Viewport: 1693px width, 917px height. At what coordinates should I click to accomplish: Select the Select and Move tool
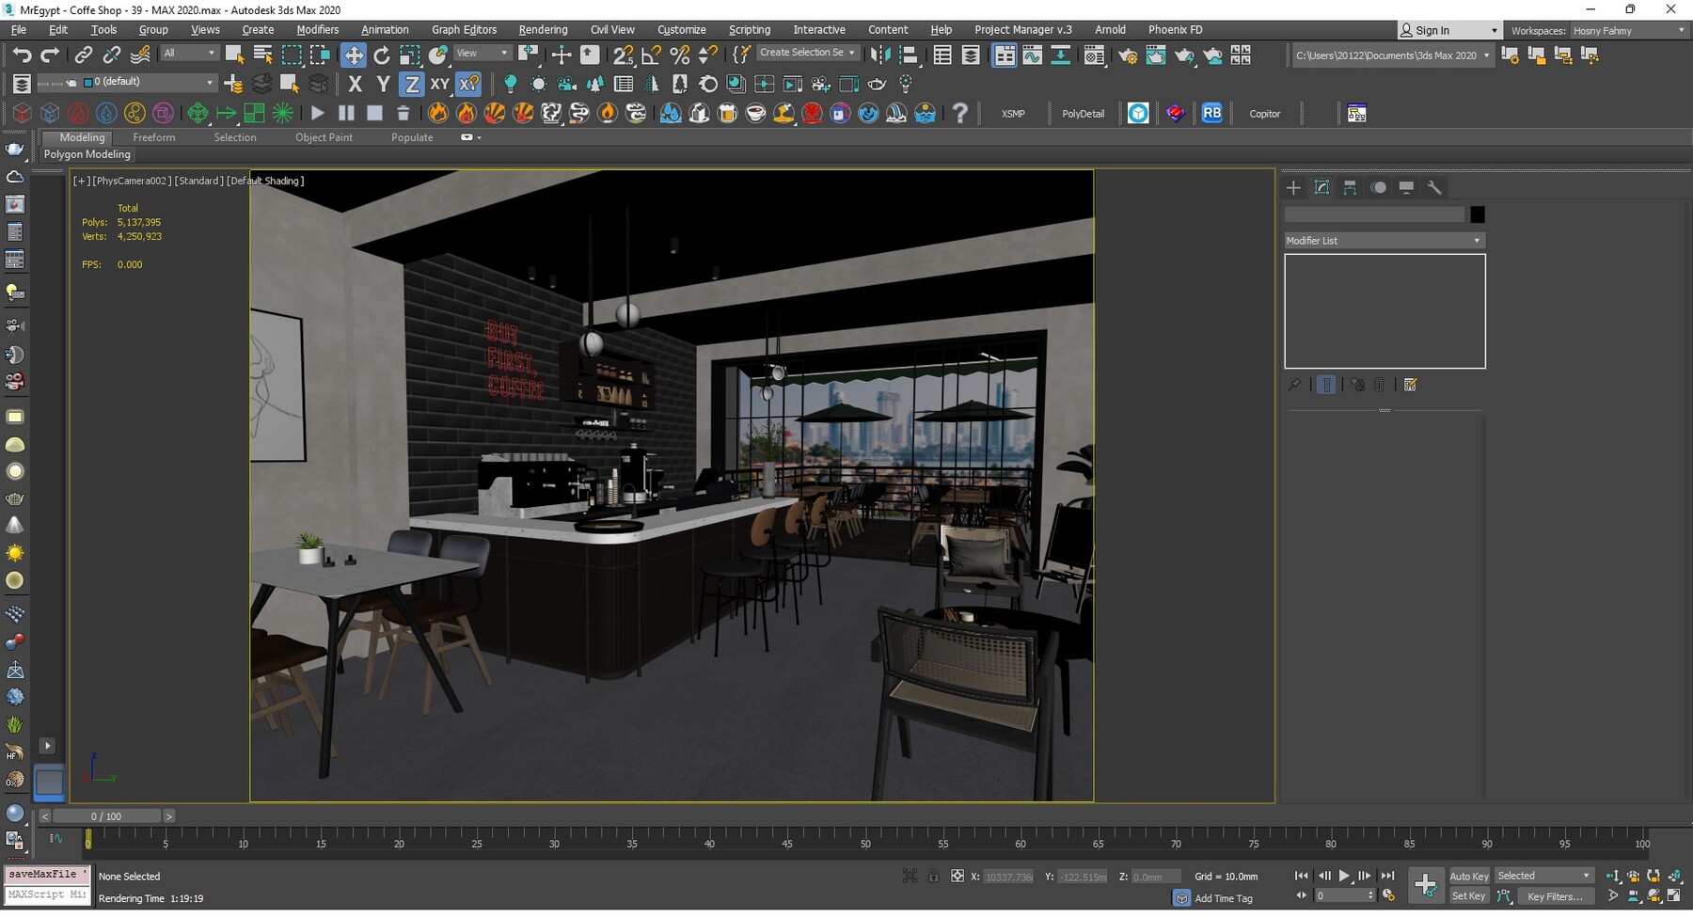click(355, 55)
